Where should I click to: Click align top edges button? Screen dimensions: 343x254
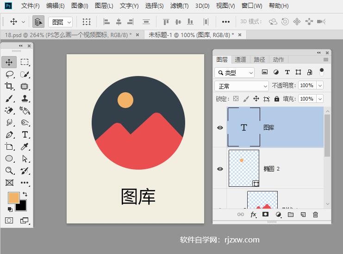tap(166, 22)
